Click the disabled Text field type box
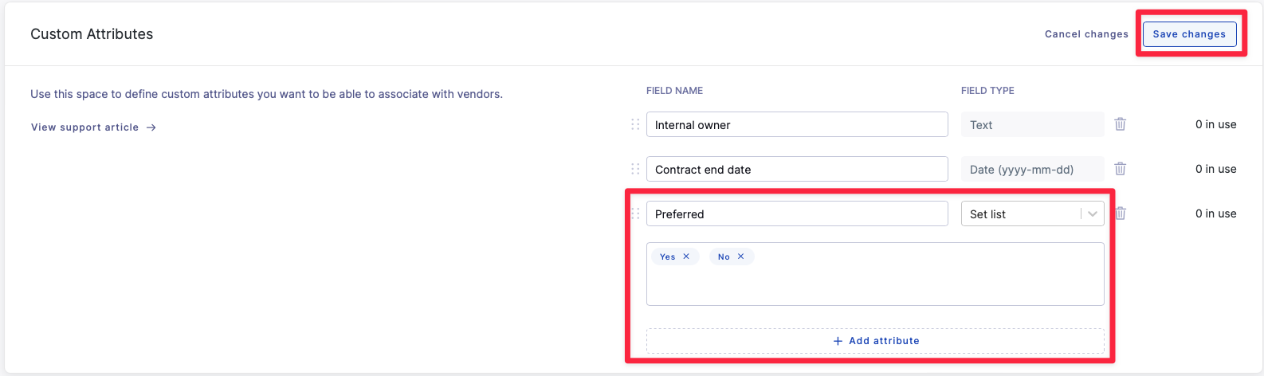Viewport: 1264px width, 376px height. coord(1032,124)
